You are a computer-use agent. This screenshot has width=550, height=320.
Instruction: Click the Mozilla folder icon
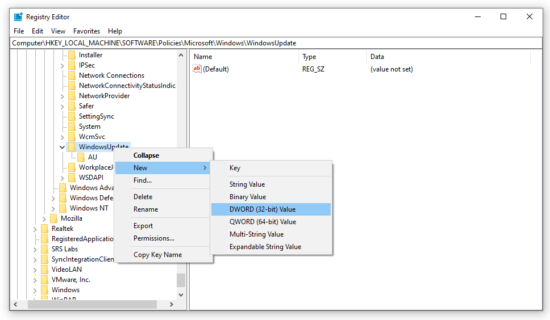pos(53,218)
